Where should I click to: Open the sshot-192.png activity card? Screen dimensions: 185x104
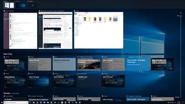(64, 81)
